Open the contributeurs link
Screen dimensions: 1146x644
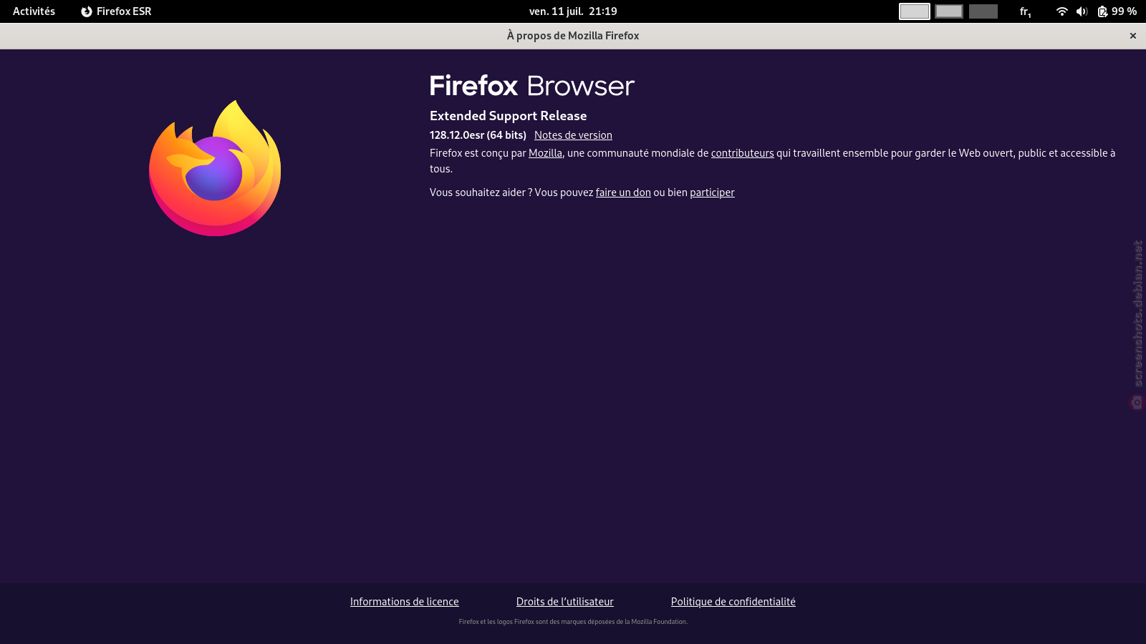(742, 153)
